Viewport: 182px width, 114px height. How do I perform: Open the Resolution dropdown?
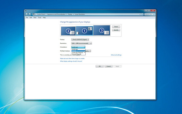click(82, 43)
